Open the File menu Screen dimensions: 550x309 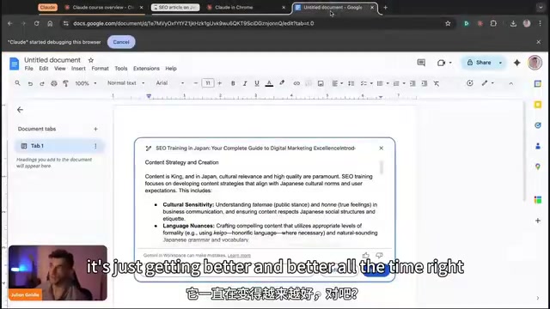pyautogui.click(x=28, y=69)
